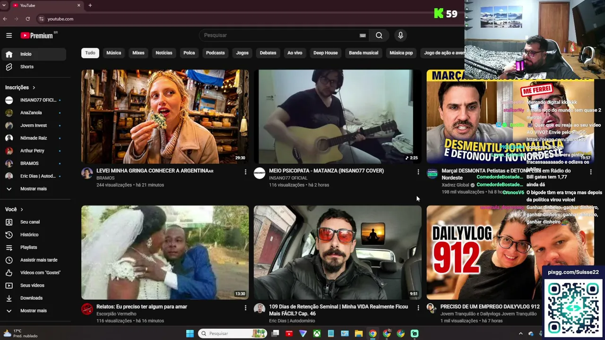Open the MEIO PSICOPATA video title
This screenshot has height=340, width=605.
(326, 171)
